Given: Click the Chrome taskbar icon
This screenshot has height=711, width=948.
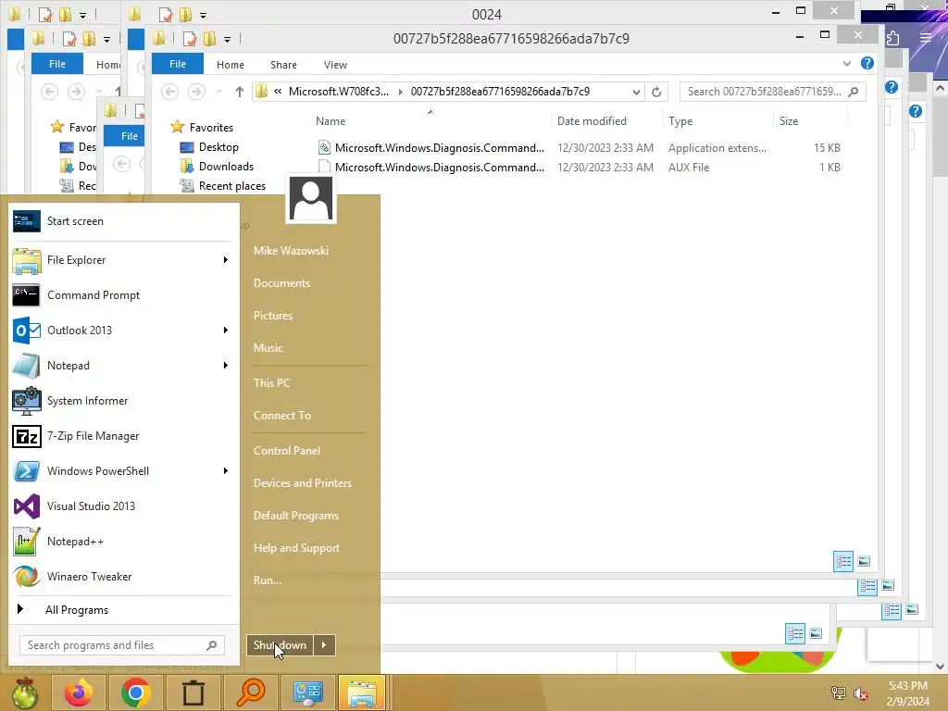Looking at the screenshot, I should coord(135,692).
